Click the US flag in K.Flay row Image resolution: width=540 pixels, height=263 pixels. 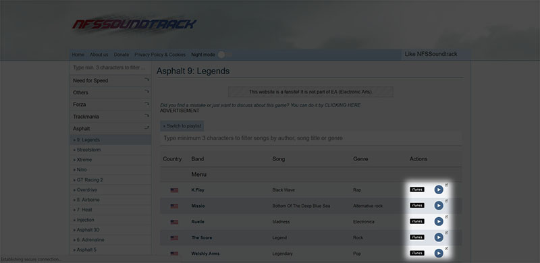point(174,190)
